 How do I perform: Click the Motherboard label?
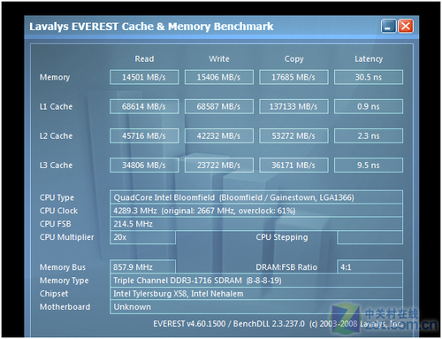pyautogui.click(x=65, y=307)
